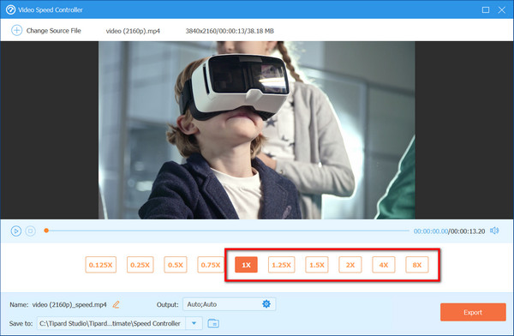Click the playback progress slider handle
514x336 pixels.
coord(46,231)
